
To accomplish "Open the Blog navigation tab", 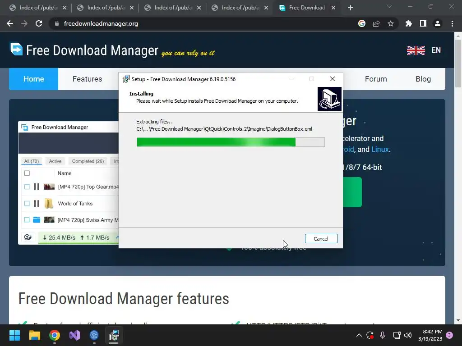I will coord(423,79).
